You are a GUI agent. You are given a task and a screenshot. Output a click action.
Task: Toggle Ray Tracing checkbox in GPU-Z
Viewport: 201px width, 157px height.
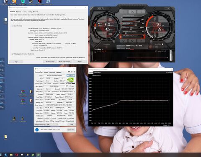point(51,121)
